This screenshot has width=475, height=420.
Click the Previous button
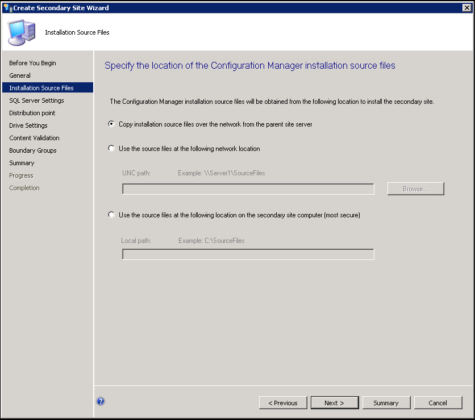[x=283, y=403]
